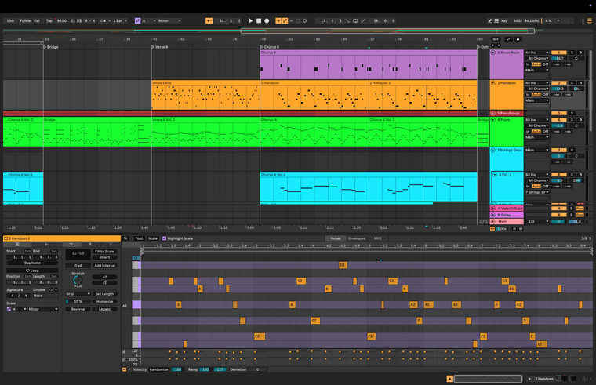This screenshot has width=596, height=385.
Task: Collapse the 6 Piano track
Action: pos(493,120)
